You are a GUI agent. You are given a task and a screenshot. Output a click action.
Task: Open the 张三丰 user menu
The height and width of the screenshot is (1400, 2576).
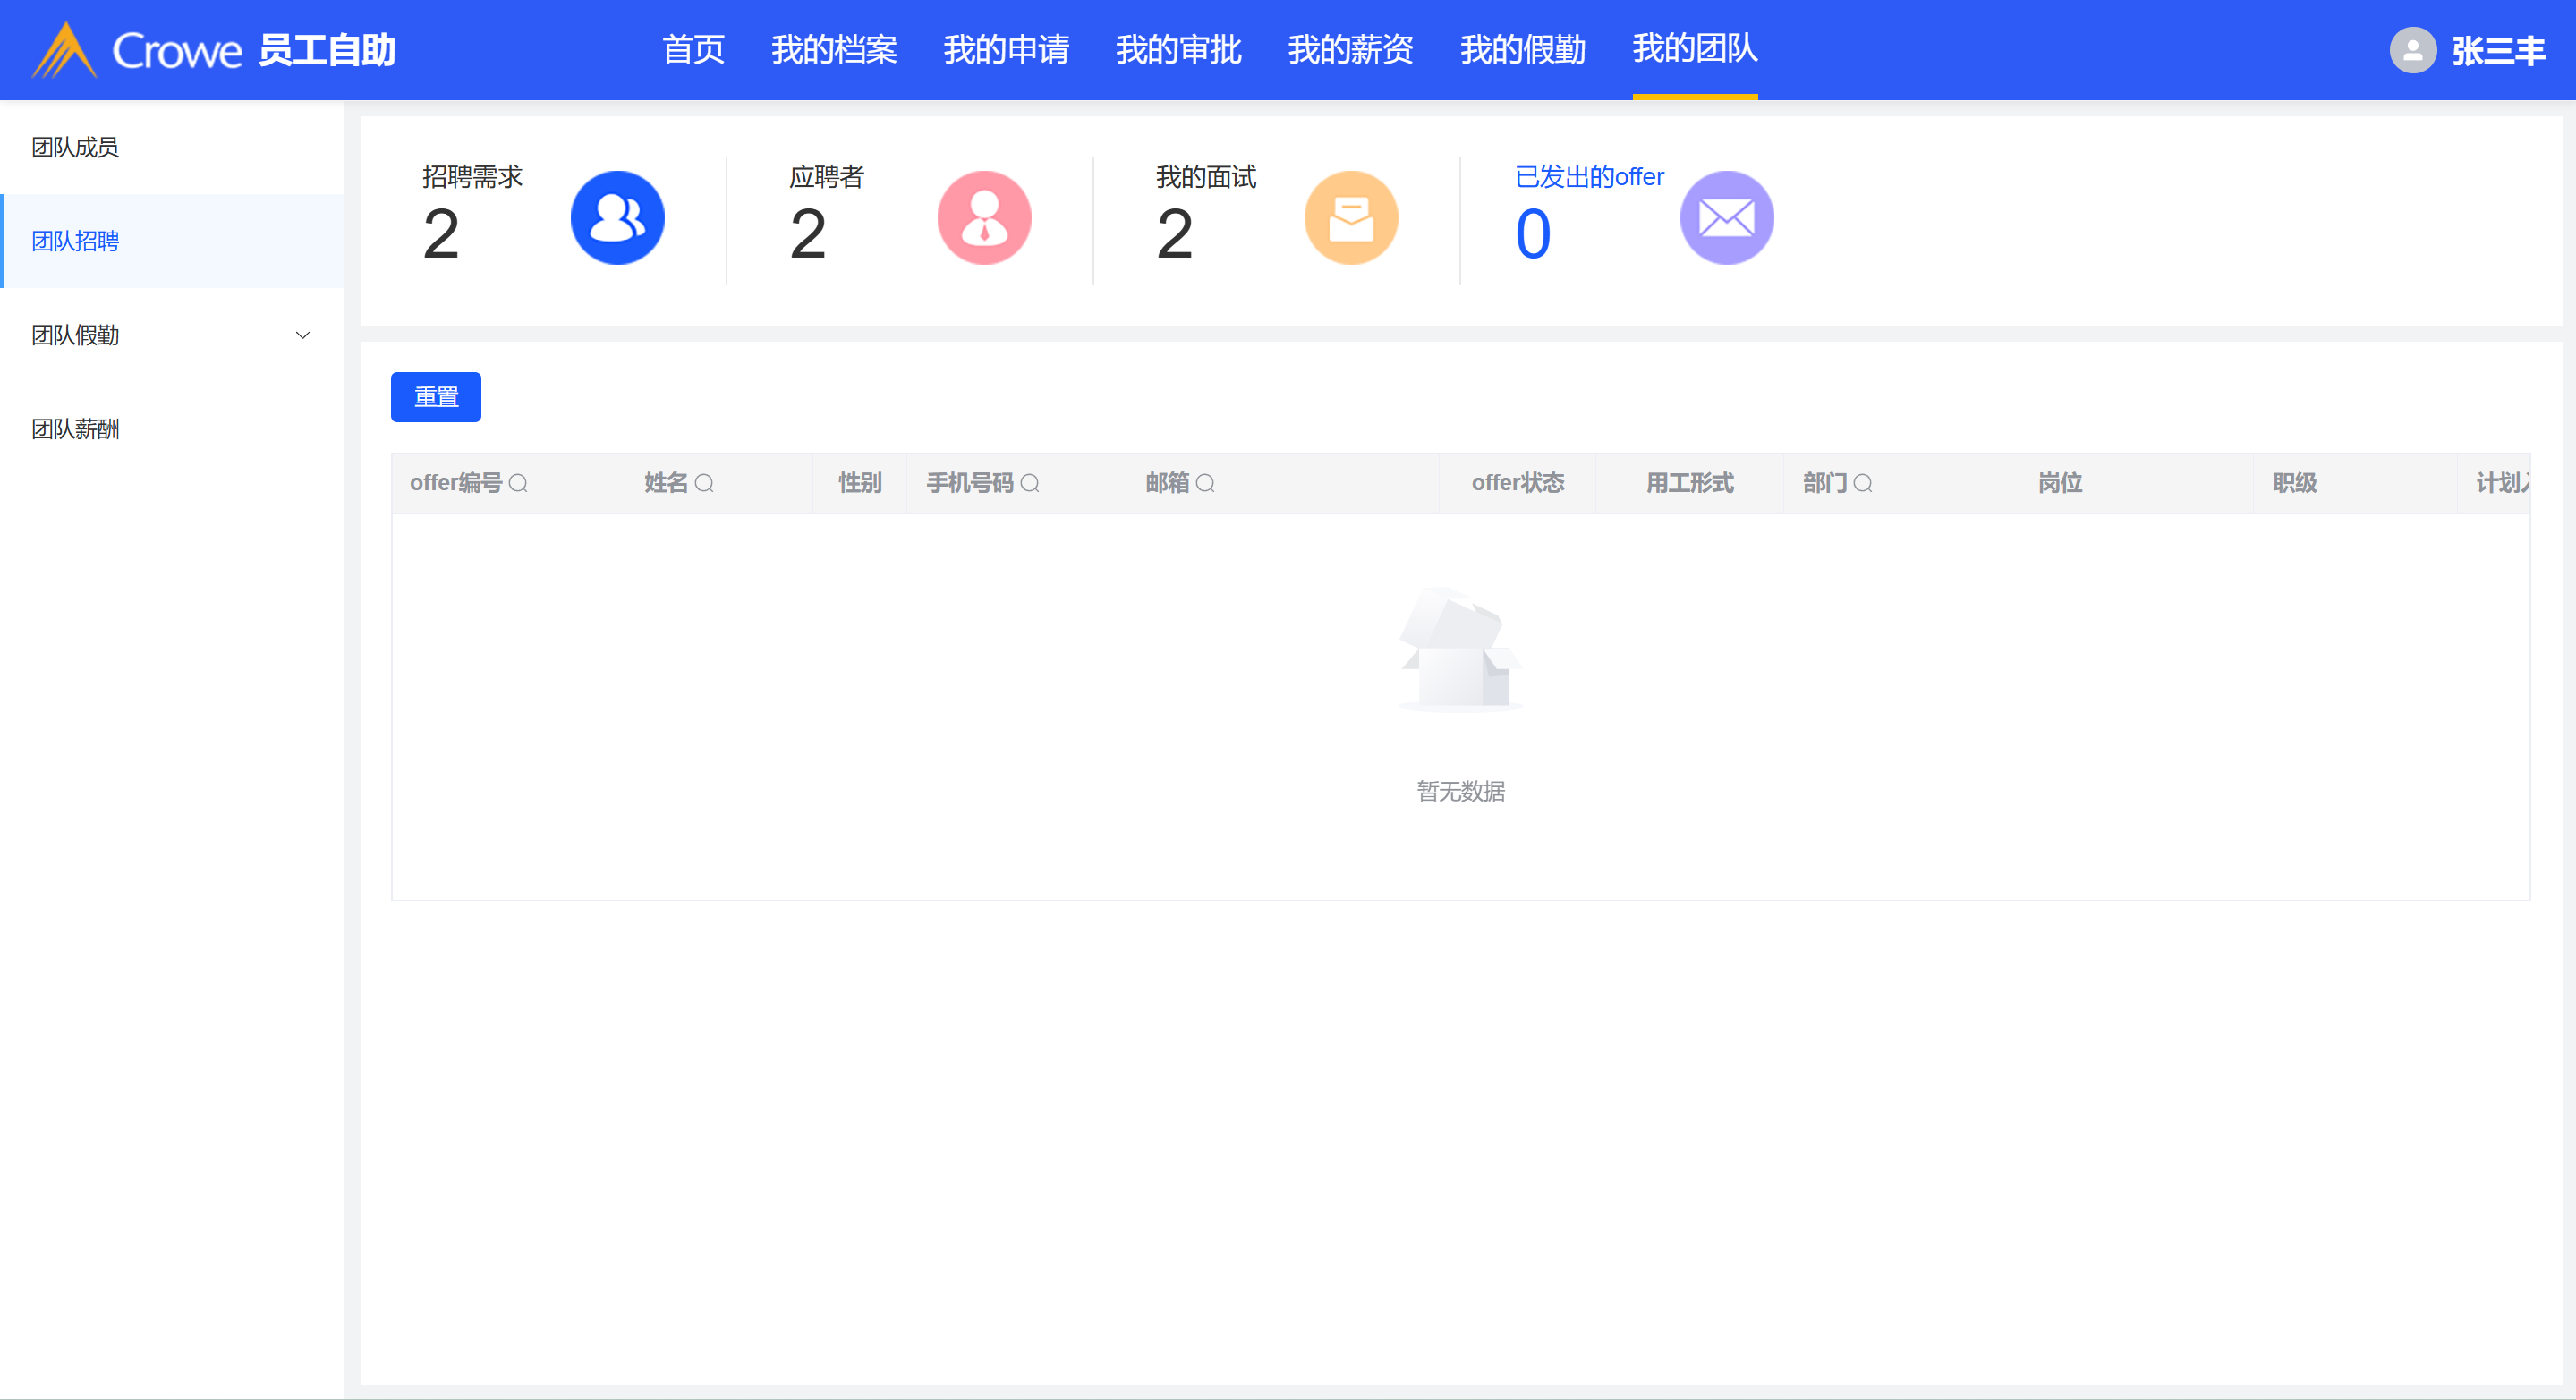2498,50
